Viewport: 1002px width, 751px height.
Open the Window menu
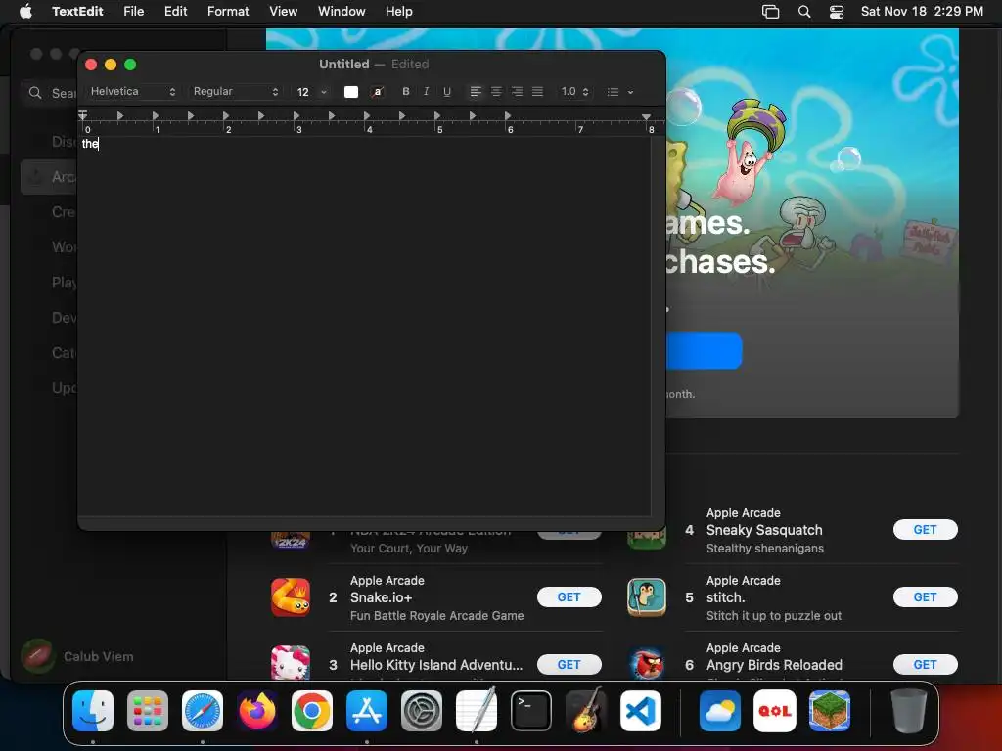342,11
